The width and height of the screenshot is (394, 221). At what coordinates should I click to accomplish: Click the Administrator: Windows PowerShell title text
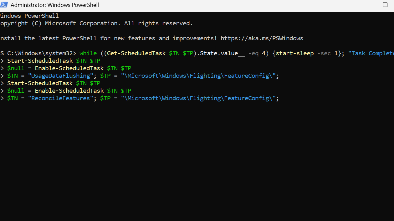tap(55, 5)
